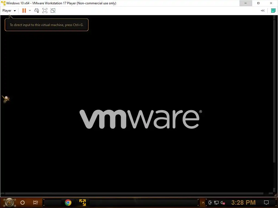Collapse the toolbar with the double chevron
This screenshot has width=278, height=208.
point(263,11)
